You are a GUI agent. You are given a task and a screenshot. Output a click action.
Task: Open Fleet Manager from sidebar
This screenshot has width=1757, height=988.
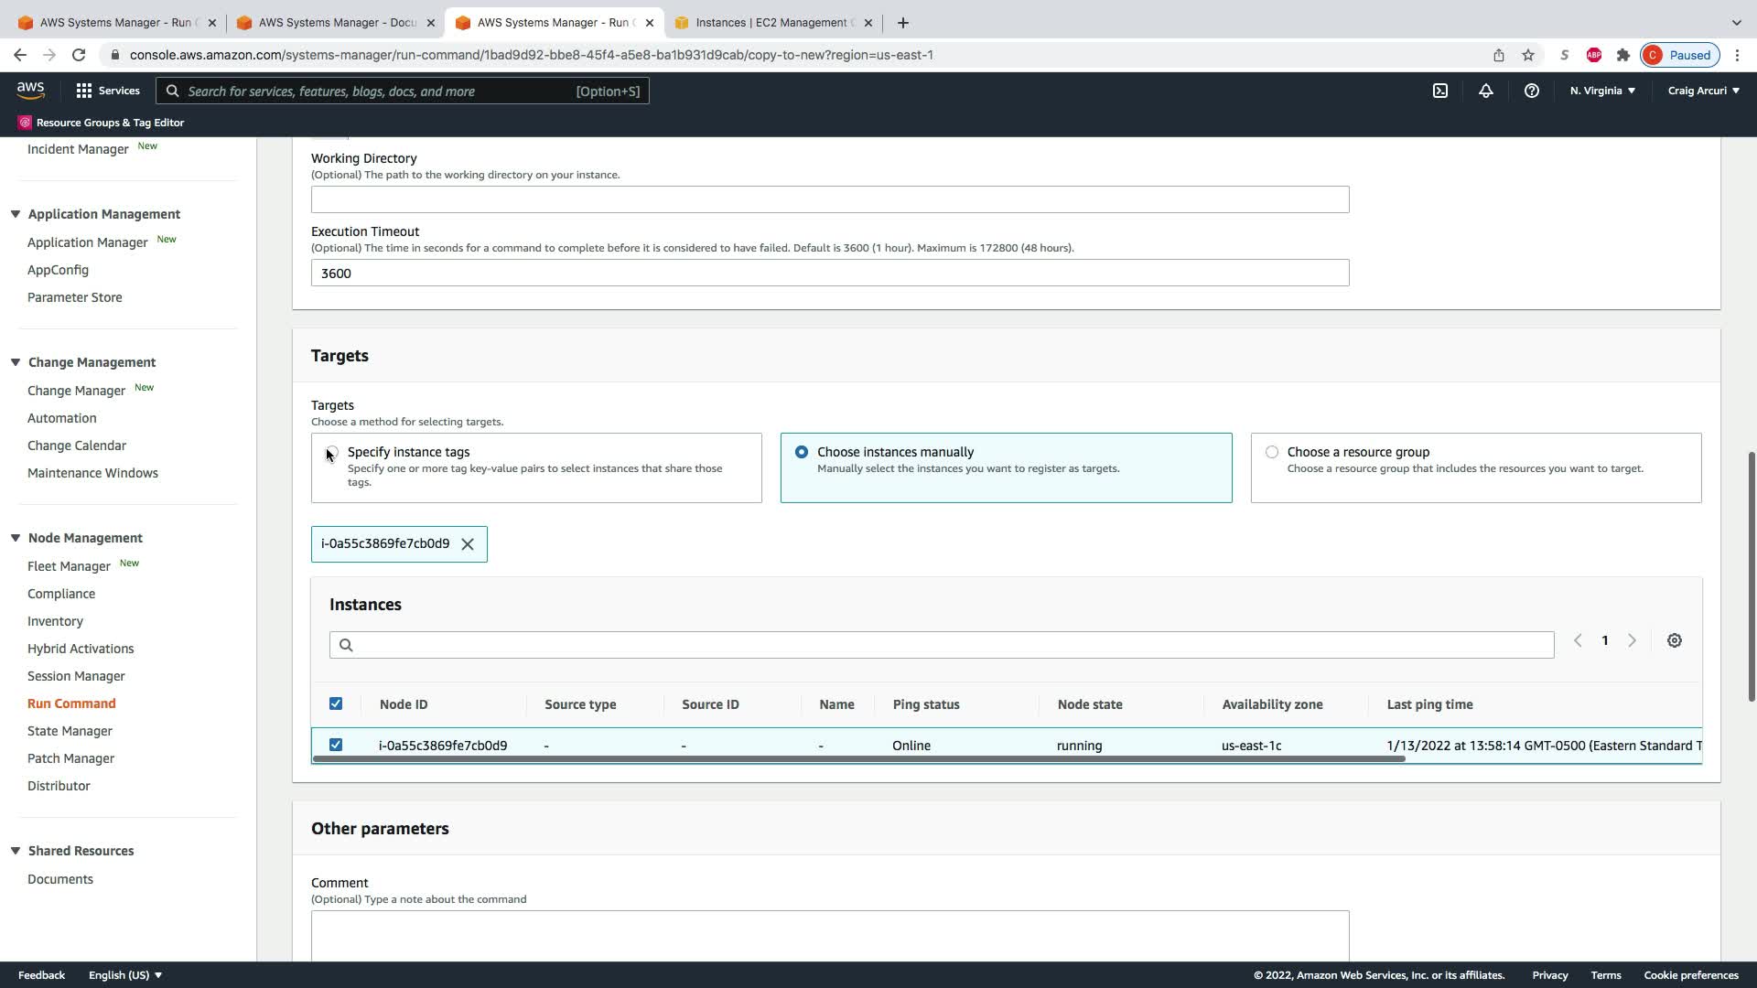coord(69,566)
